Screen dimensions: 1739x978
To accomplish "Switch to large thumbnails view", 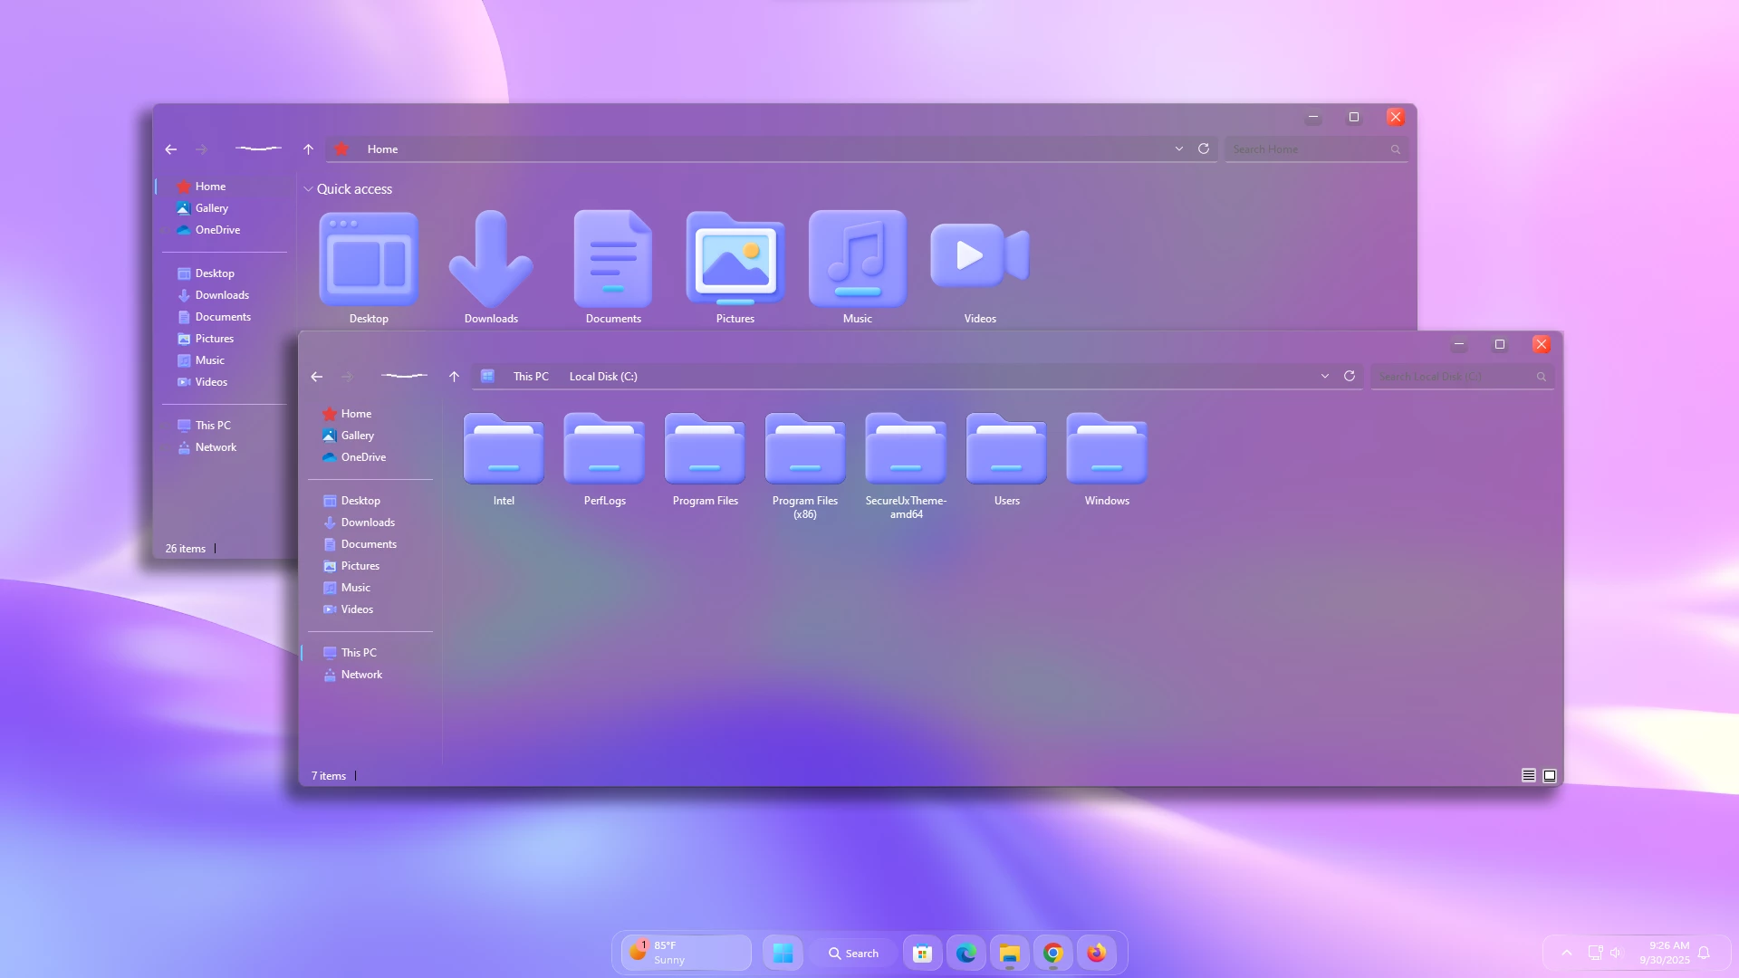I will pos(1550,775).
